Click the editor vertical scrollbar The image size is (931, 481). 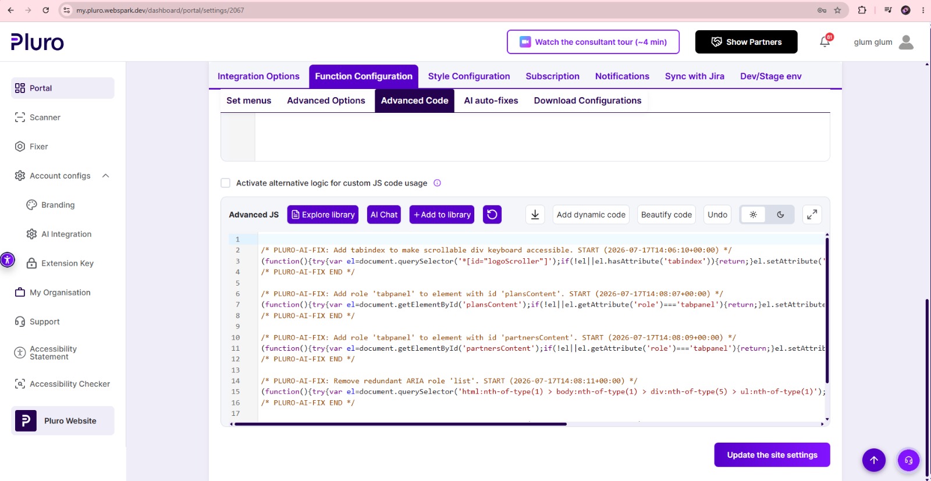(x=827, y=310)
